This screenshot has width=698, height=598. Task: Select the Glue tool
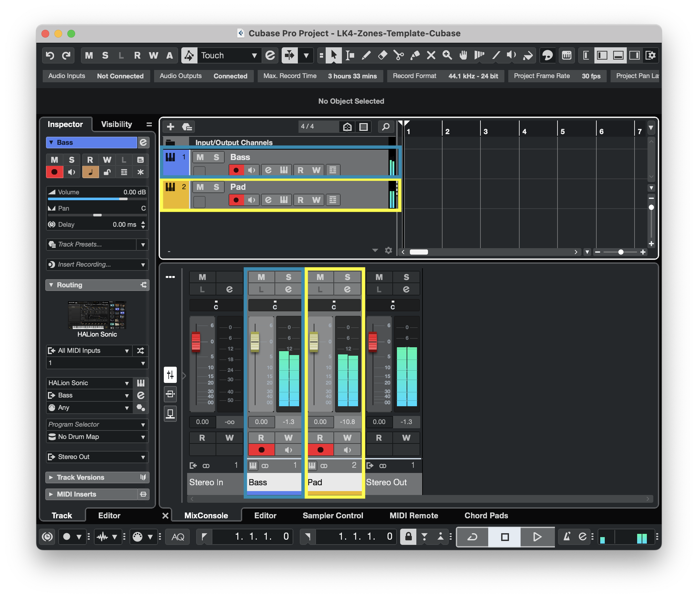[415, 55]
